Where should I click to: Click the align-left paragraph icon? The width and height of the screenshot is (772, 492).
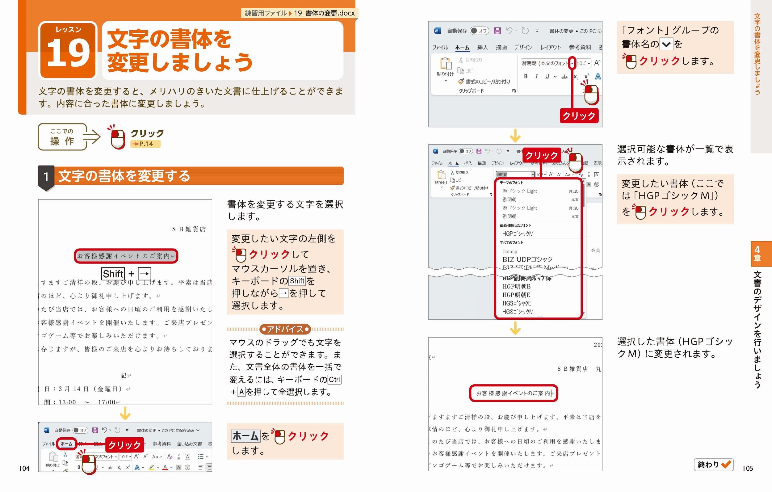tap(201, 468)
